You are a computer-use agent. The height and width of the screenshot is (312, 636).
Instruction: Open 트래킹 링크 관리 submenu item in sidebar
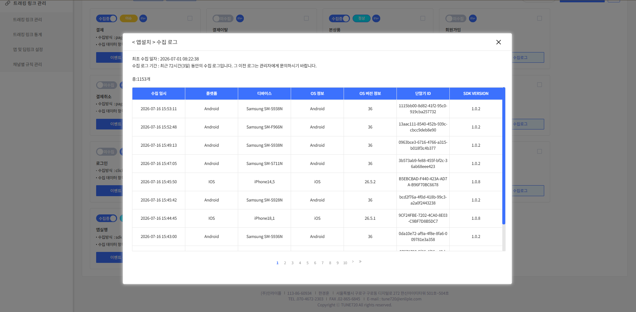pyautogui.click(x=28, y=20)
